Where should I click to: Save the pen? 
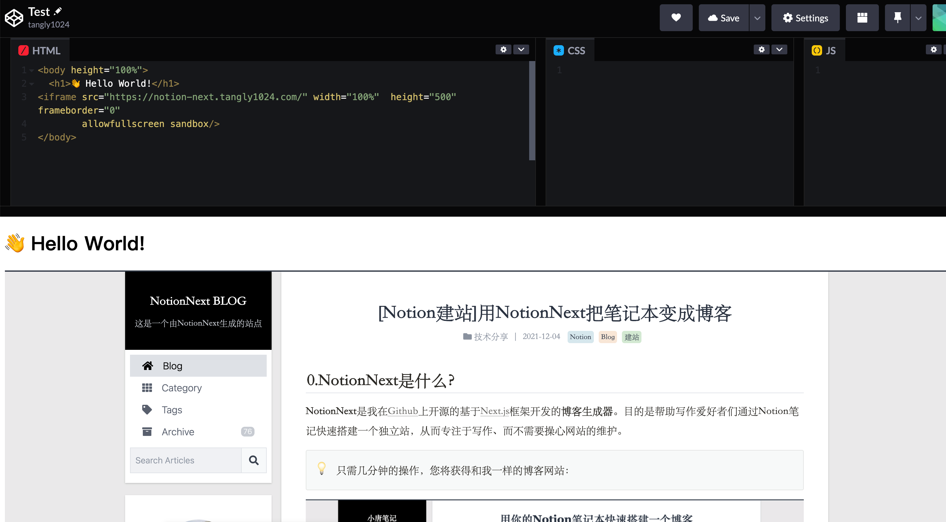724,18
